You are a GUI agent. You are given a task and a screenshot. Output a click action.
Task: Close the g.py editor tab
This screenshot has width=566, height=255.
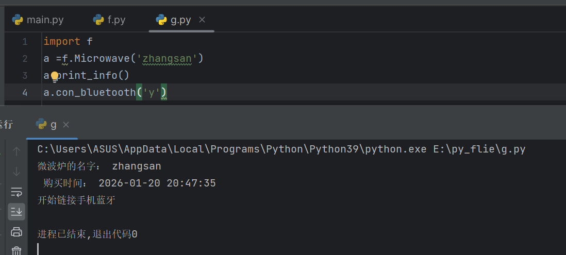click(202, 20)
